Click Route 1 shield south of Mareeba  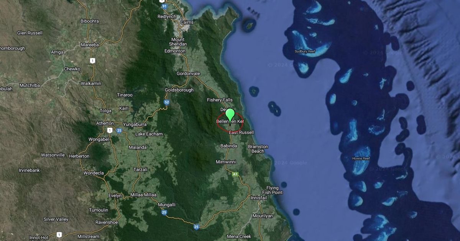pos(92,60)
